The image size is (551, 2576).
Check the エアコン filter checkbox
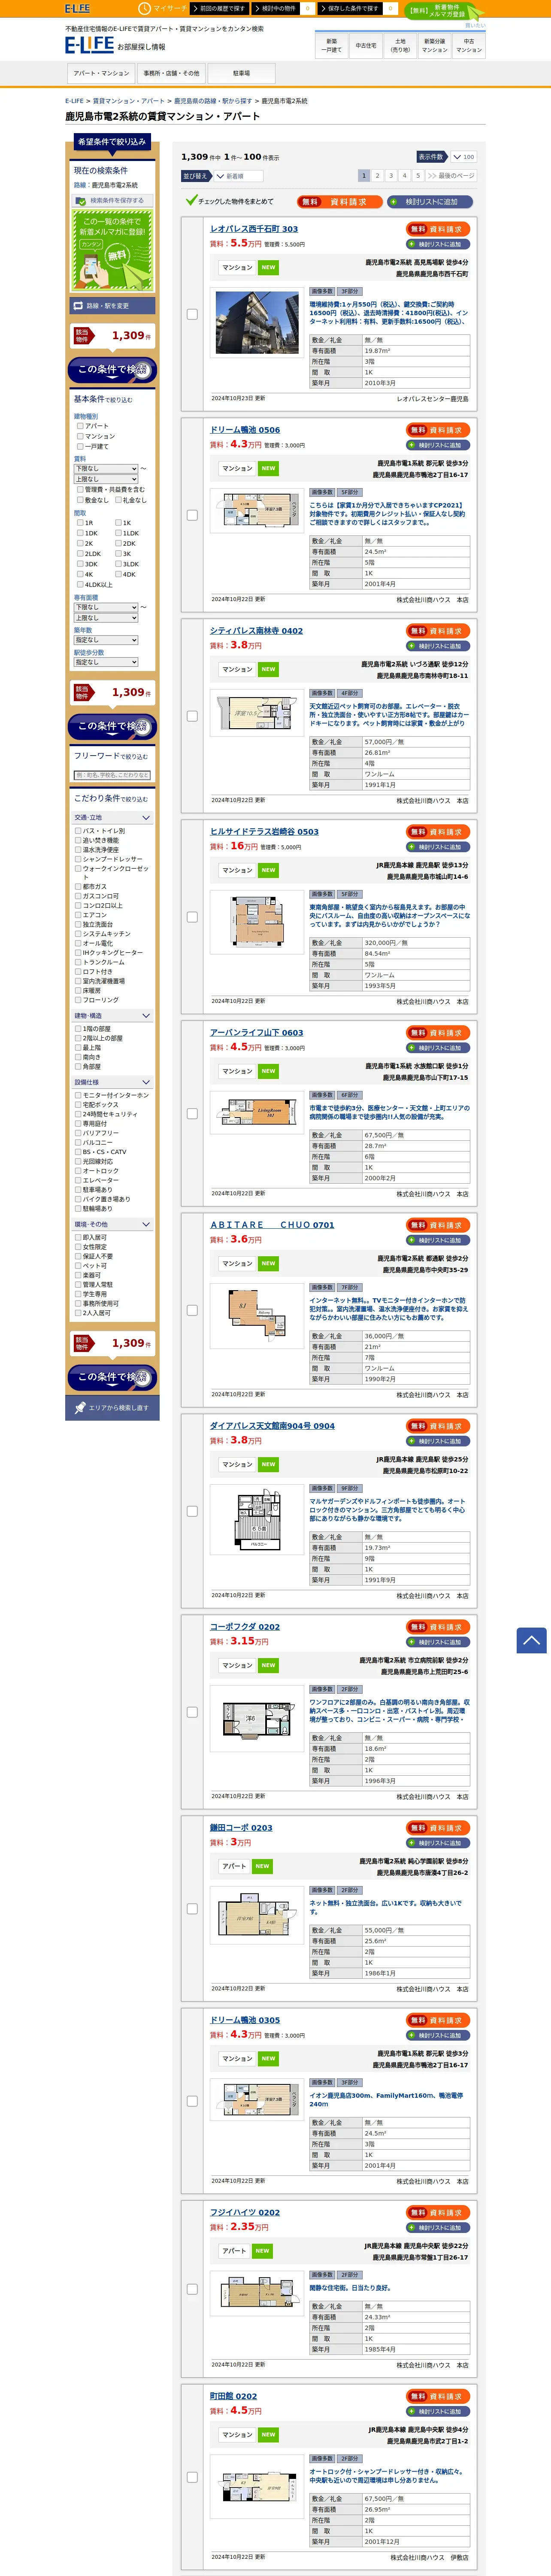78,915
